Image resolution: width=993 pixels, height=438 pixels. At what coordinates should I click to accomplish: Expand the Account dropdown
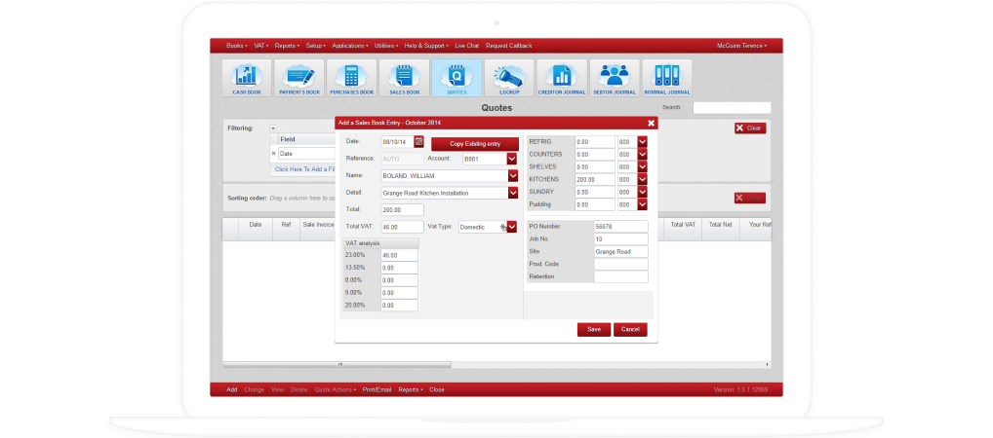point(513,158)
